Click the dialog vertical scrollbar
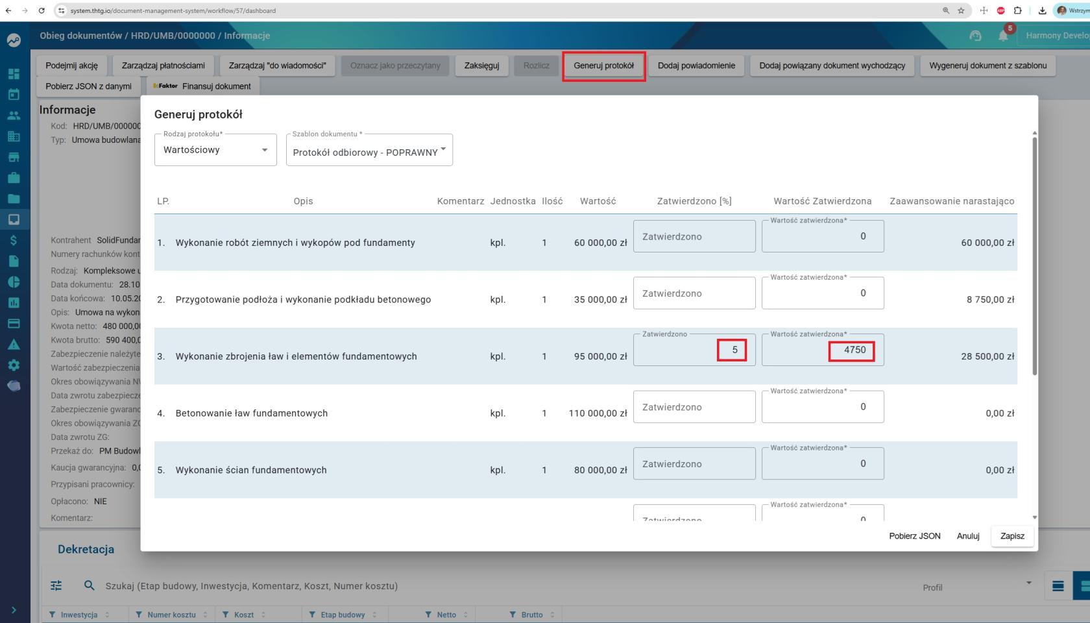1090x623 pixels. point(1035,256)
